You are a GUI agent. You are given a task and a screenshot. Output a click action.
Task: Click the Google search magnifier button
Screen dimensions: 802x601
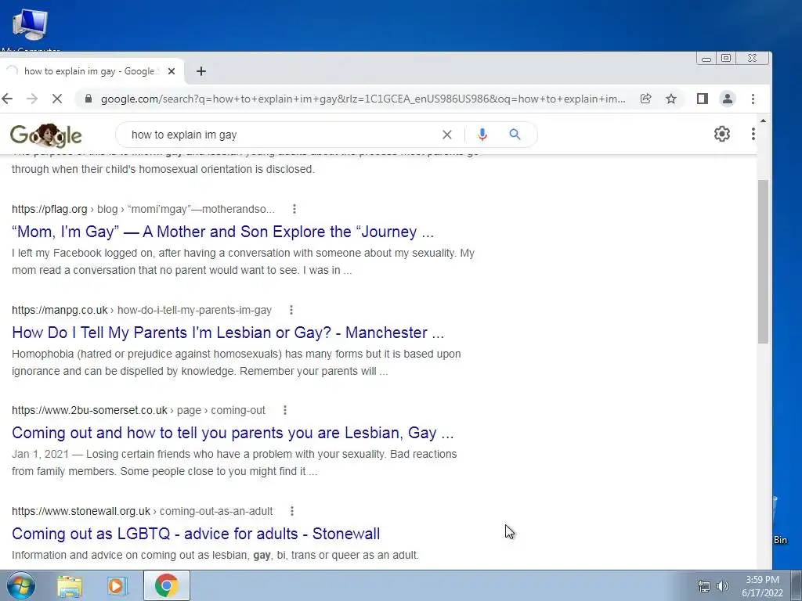515,135
